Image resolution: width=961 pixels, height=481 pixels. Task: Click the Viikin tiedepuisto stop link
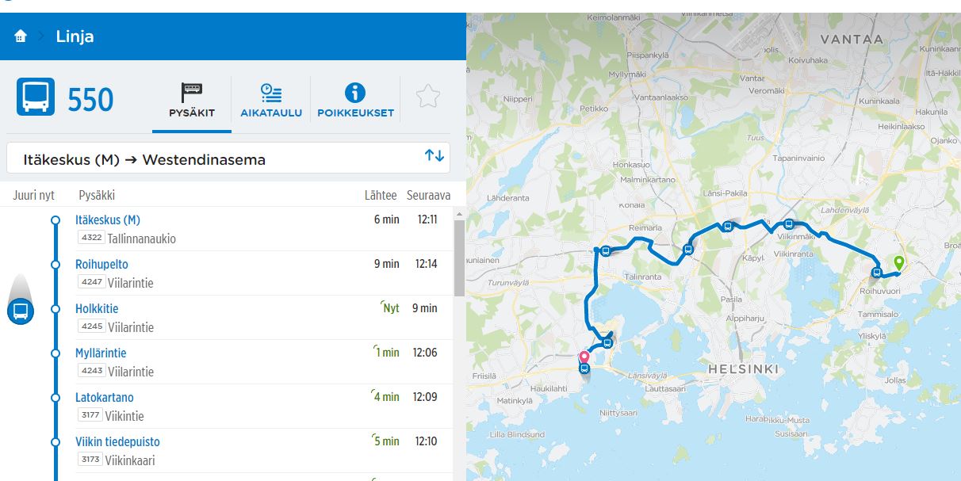[x=117, y=441]
